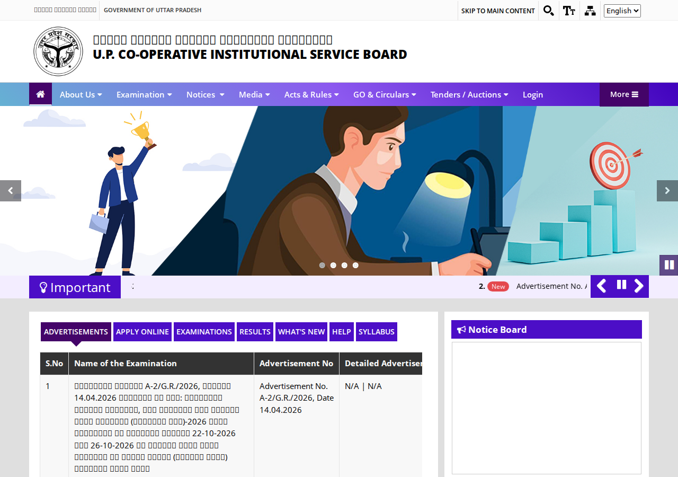This screenshot has width=678, height=477.
Task: Open the More hamburger menu
Action: click(624, 94)
